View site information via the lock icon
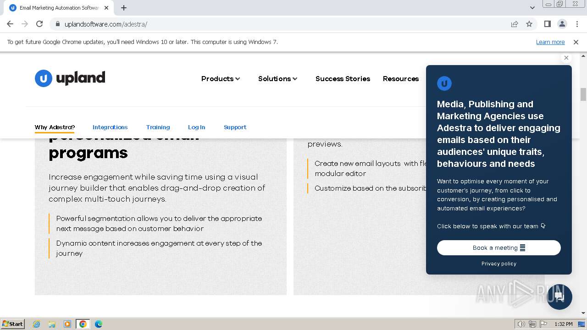The width and height of the screenshot is (587, 330). click(x=57, y=24)
